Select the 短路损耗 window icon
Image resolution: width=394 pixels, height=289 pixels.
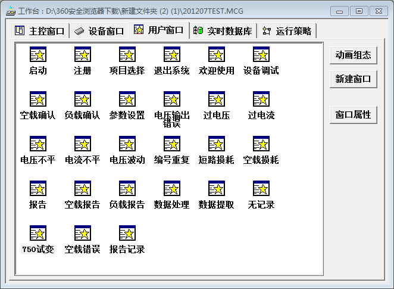[x=217, y=144]
